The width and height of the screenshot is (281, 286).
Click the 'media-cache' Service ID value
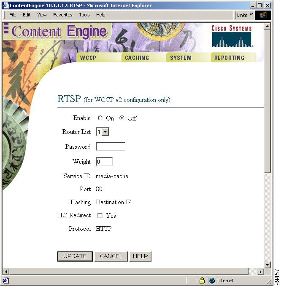pos(112,176)
